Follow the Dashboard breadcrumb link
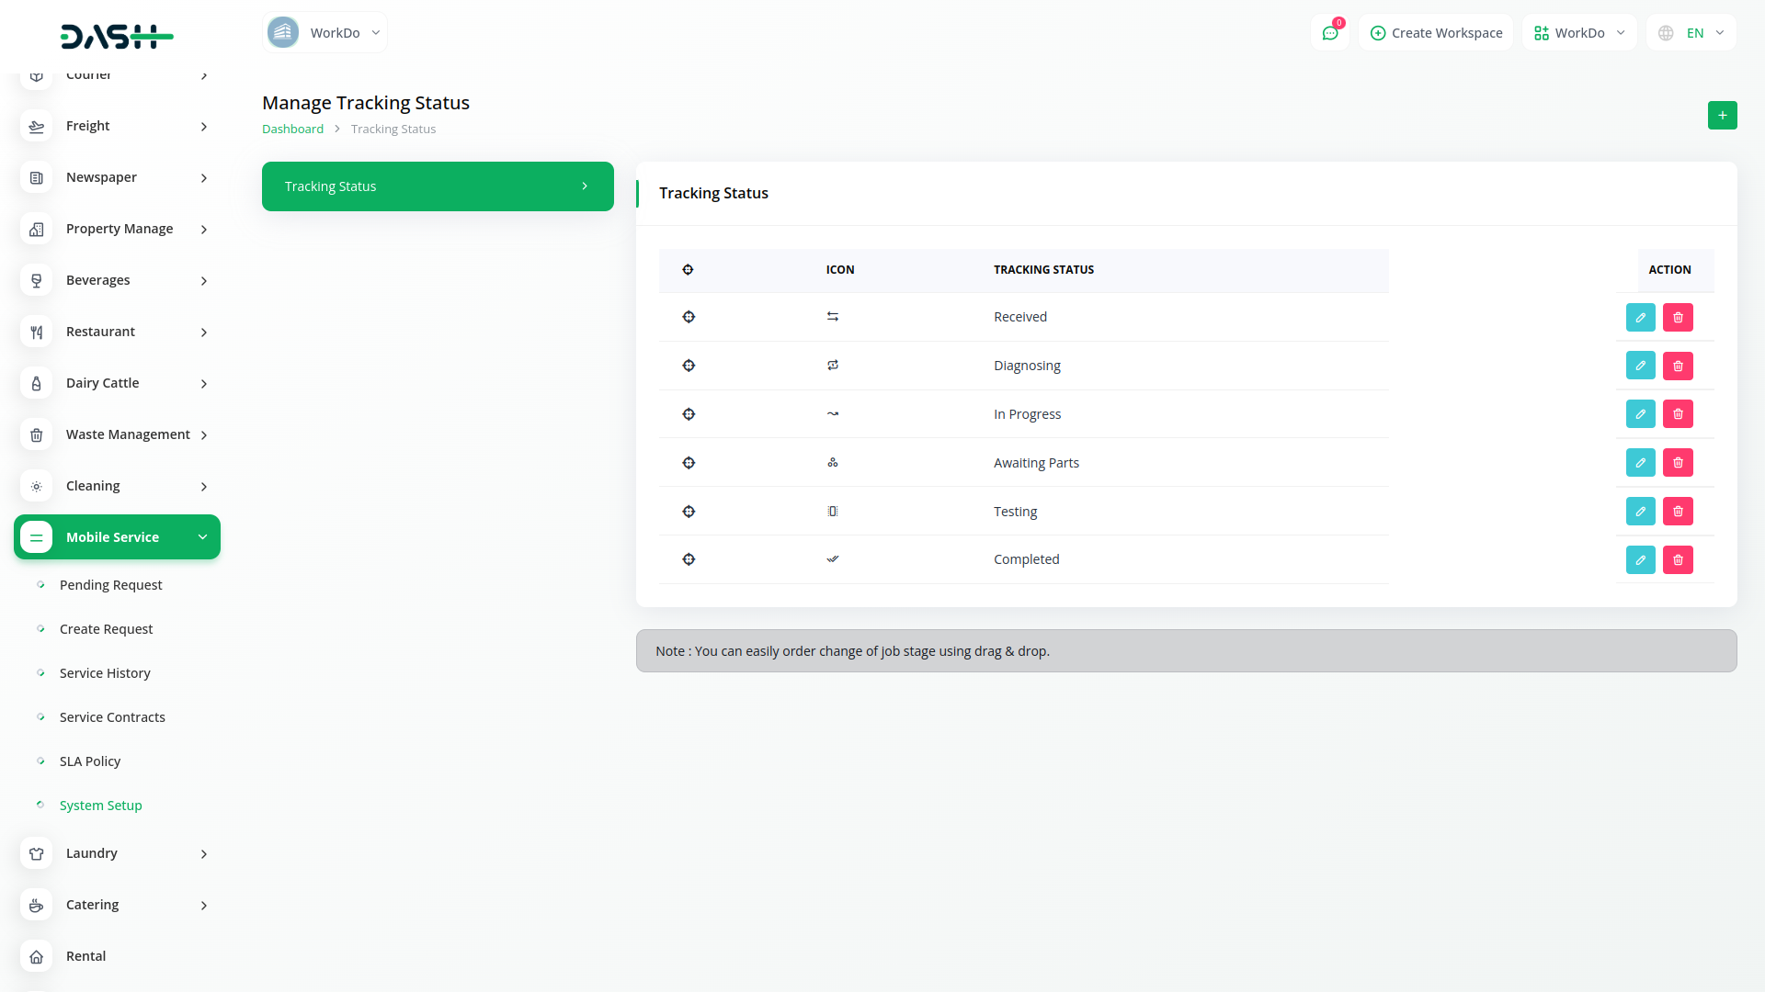 [x=292, y=129]
